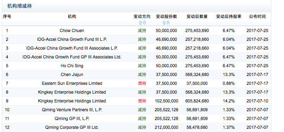This screenshot has height=132, width=284.
Task: Click the 14.2% holding rate
Action: coord(229,101)
